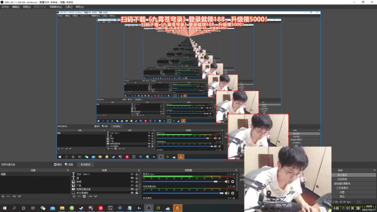Viewport: 377px width, 212px height.
Task: Select the 广告 row in sources list
Action: (x=105, y=185)
